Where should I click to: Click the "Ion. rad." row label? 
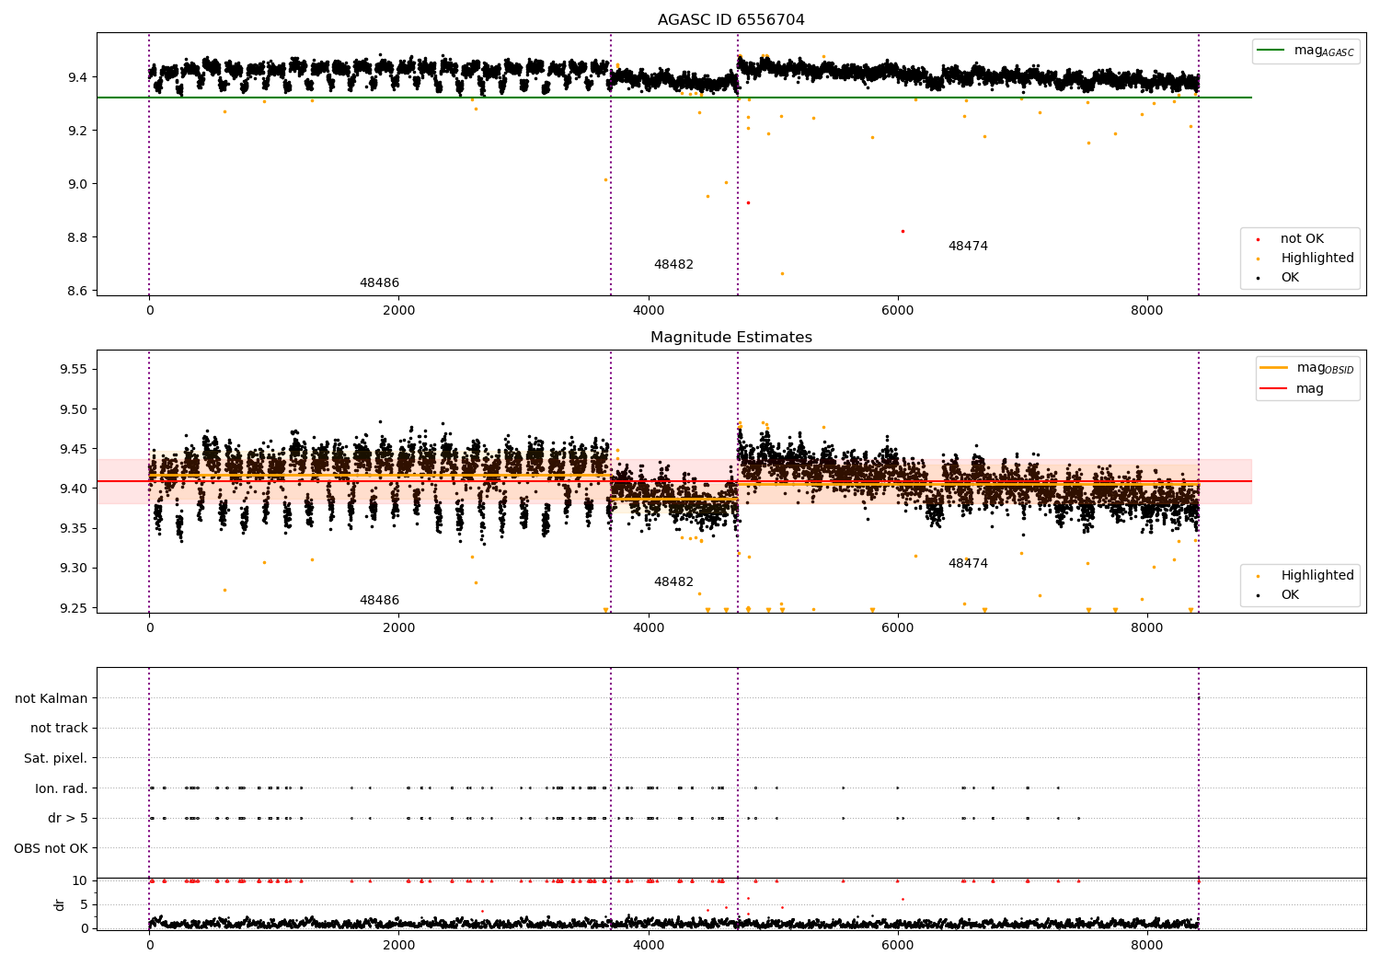[62, 788]
